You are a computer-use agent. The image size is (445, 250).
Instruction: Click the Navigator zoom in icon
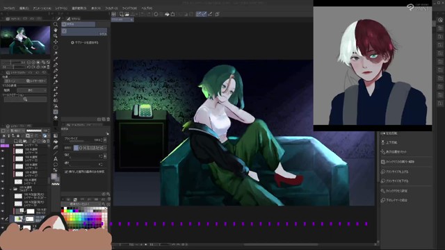(33, 62)
